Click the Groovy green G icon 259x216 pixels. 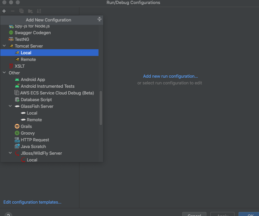pos(17,133)
